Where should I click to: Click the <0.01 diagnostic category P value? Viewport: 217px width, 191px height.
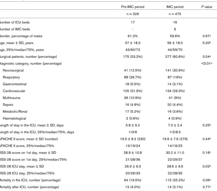(x=206, y=64)
